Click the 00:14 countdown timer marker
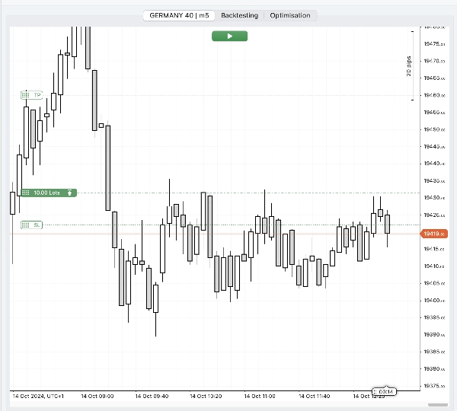This screenshot has height=411, width=457. tap(385, 391)
